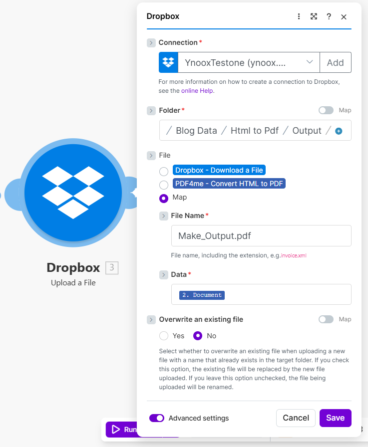This screenshot has height=447, width=368.
Task: Expand the Dropbox panel to full screen
Action: click(314, 16)
